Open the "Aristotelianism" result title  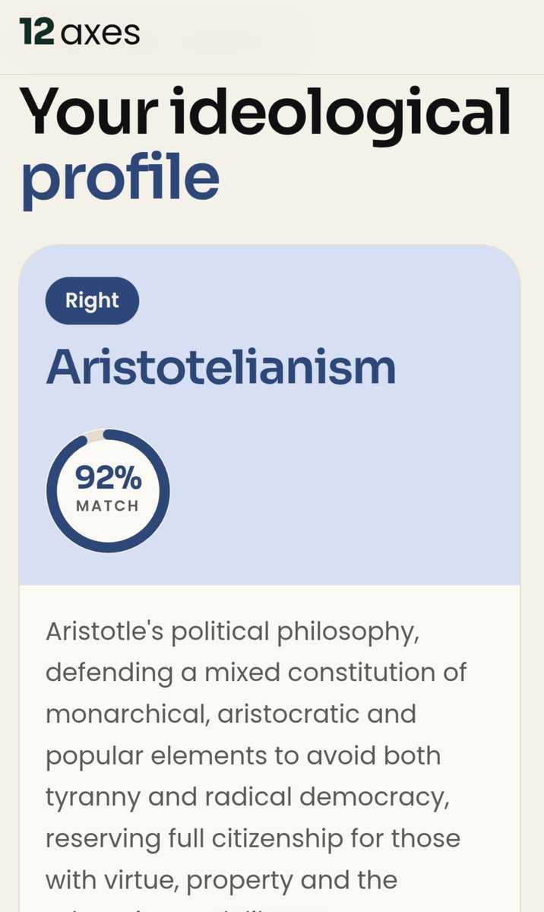click(221, 368)
